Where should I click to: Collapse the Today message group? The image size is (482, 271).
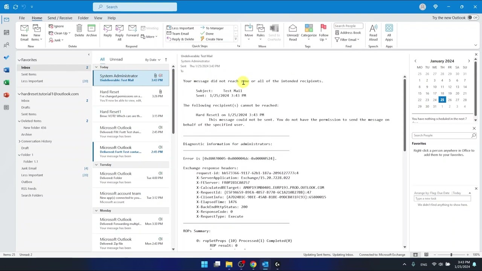click(x=96, y=67)
